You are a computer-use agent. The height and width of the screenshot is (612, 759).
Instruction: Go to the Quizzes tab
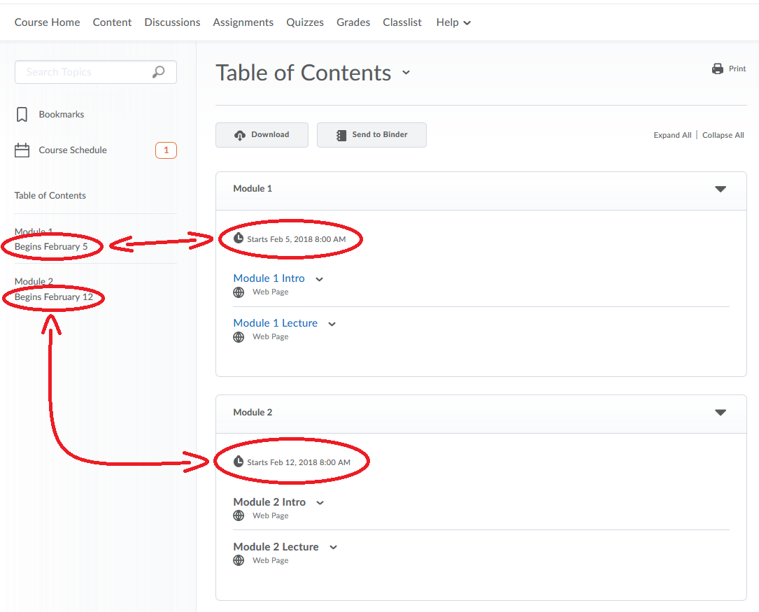(304, 22)
